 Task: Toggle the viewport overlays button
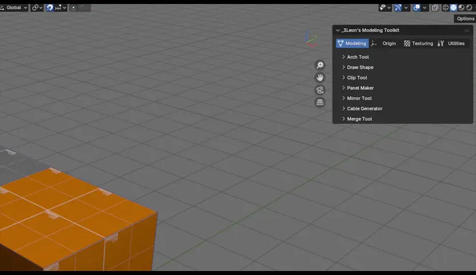pyautogui.click(x=417, y=7)
